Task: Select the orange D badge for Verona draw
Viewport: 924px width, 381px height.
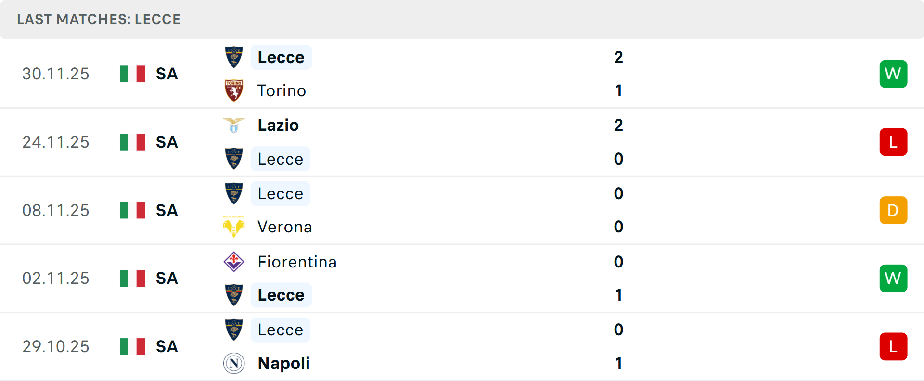Action: pyautogui.click(x=894, y=210)
